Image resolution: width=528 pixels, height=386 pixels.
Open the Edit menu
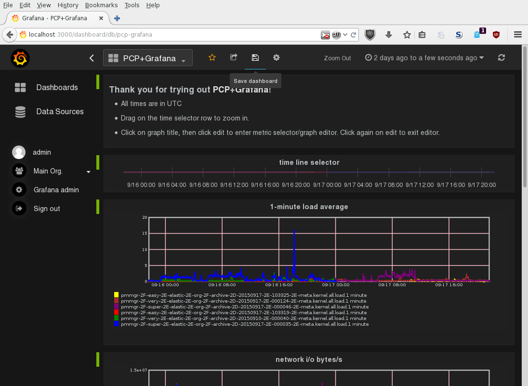(x=25, y=5)
